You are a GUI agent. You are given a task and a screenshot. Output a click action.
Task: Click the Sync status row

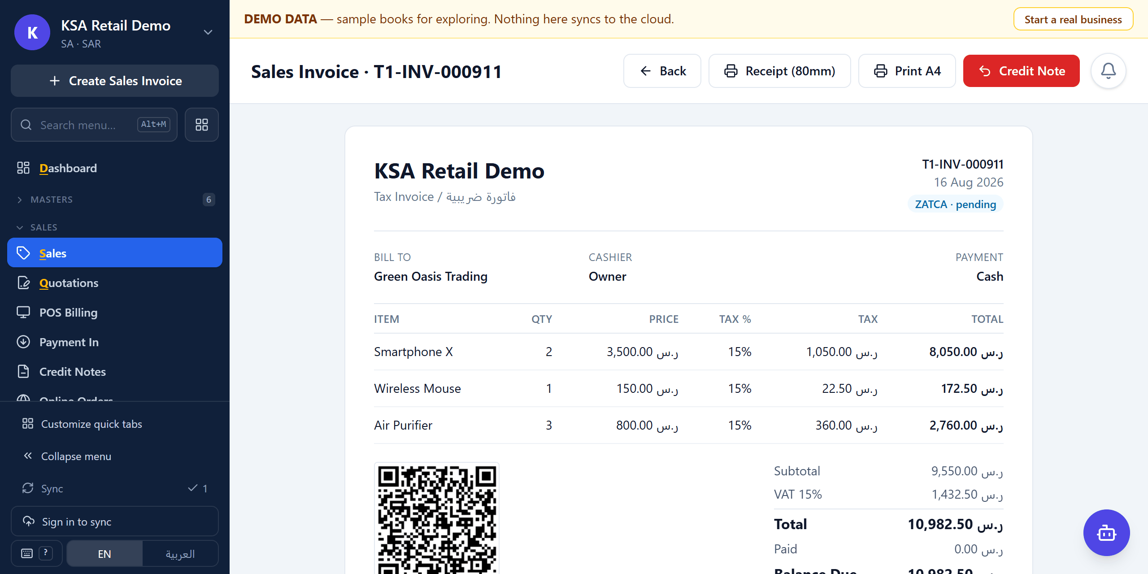(115, 488)
